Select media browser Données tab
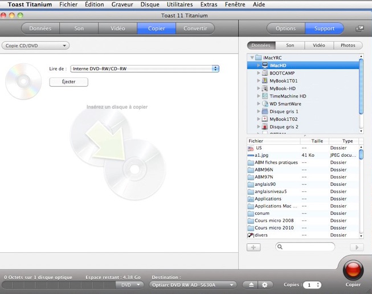Viewport: 372px width, 294px height. [261, 46]
